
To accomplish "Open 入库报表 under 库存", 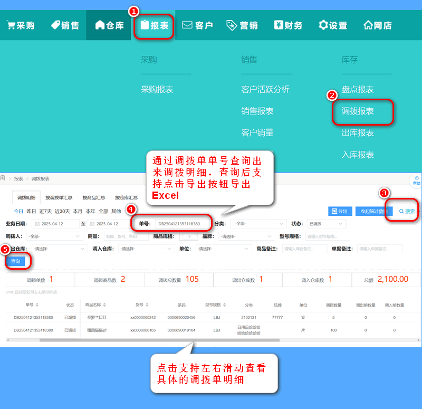I will click(358, 155).
